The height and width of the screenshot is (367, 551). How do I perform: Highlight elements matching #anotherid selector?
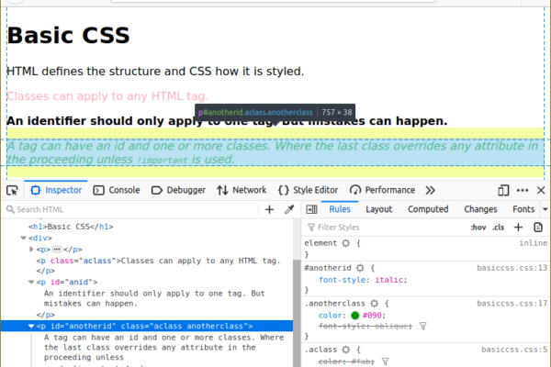pos(360,268)
